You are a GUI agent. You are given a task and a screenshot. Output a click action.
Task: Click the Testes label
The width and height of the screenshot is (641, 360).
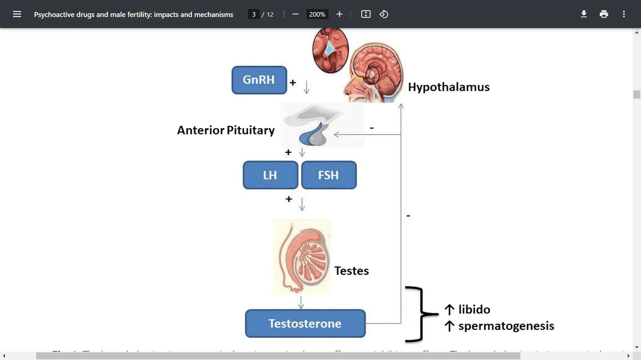click(352, 271)
